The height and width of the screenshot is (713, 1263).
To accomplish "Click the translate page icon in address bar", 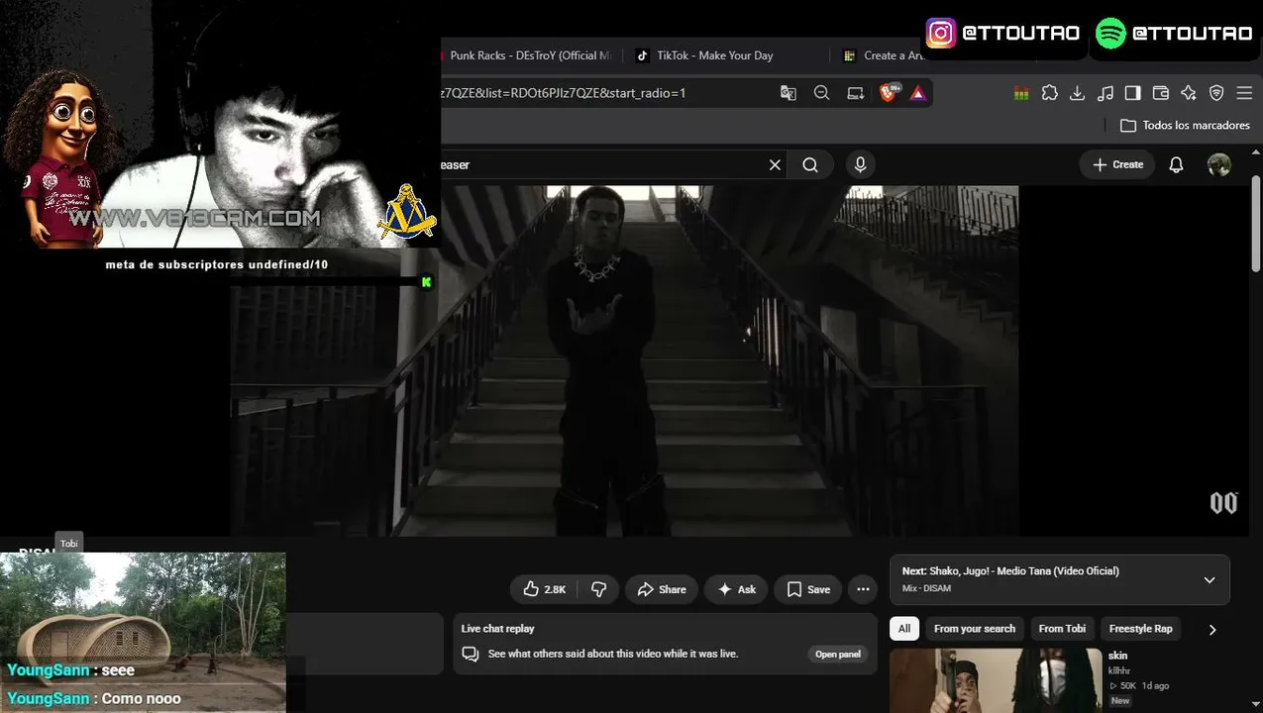I will click(789, 93).
